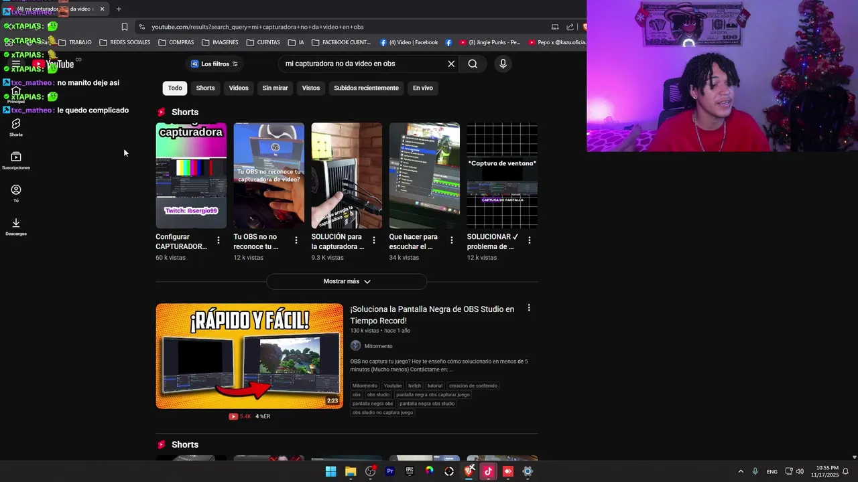Open the Configurar CAPTURADOR short thumbnail

click(x=191, y=175)
